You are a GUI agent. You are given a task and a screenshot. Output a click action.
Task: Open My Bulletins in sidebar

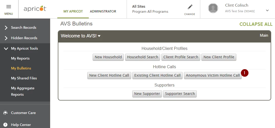click(x=21, y=68)
